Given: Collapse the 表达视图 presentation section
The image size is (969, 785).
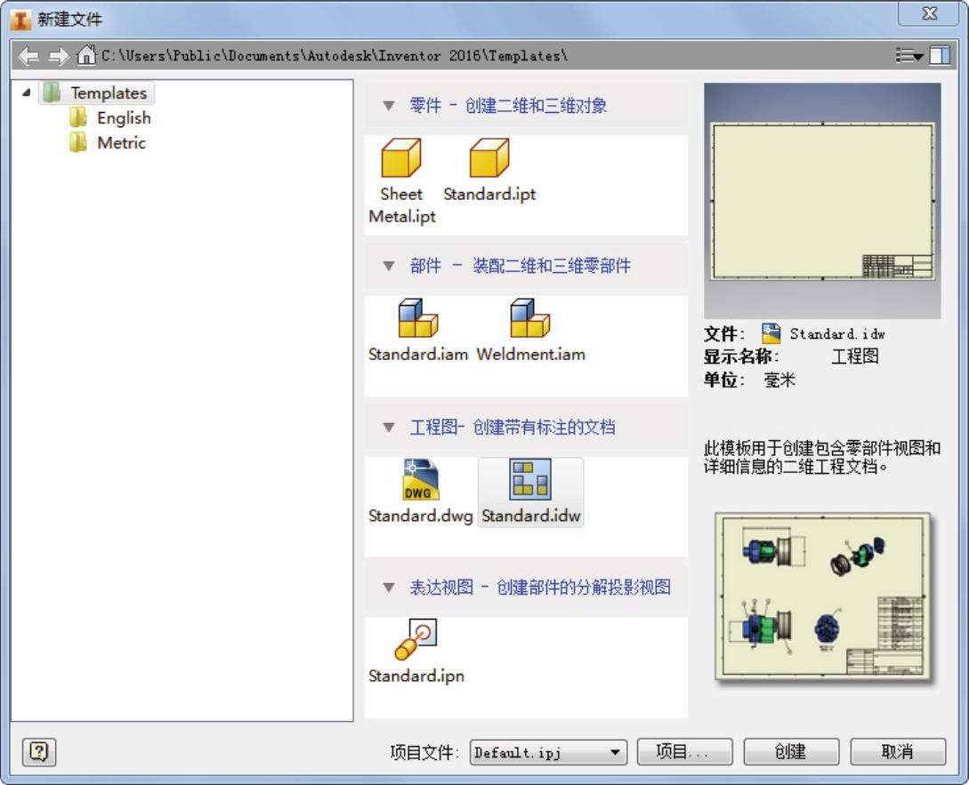Looking at the screenshot, I should (x=389, y=588).
